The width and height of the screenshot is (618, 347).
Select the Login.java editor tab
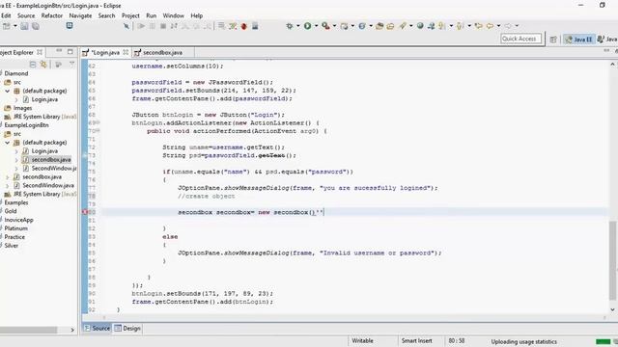[x=105, y=52]
